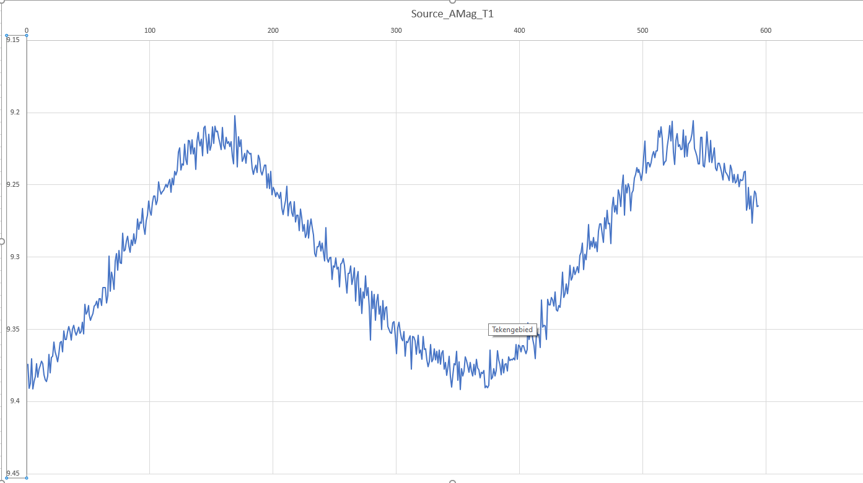Click the 500 horizontal axis label
The height and width of the screenshot is (483, 863).
pos(642,30)
